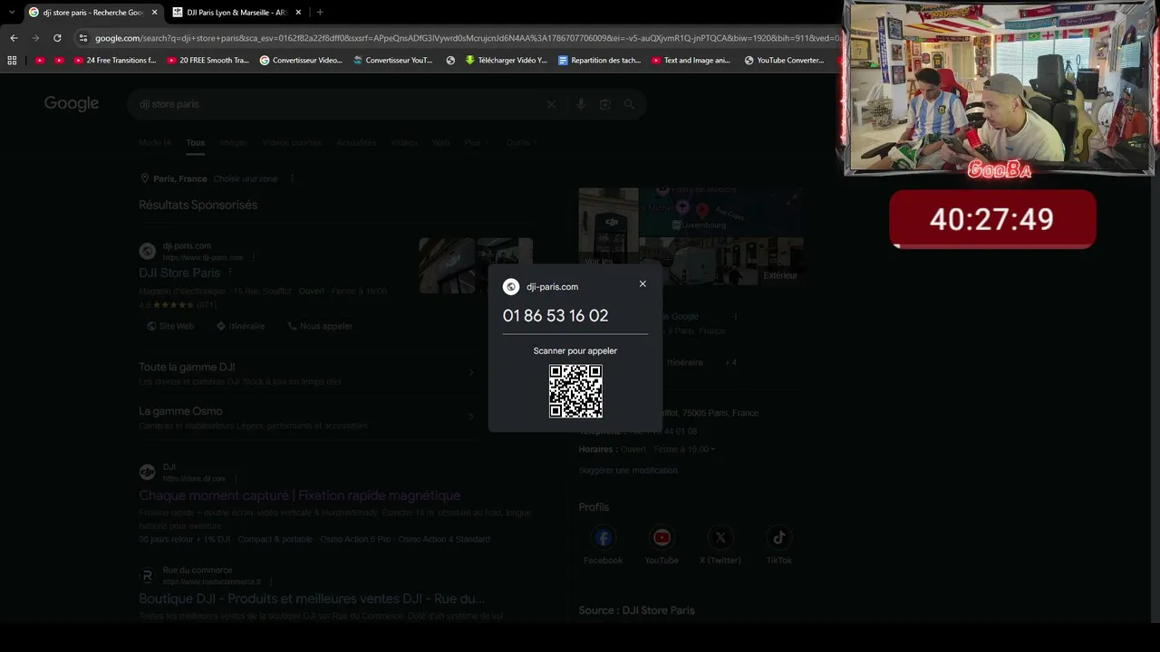Open Google Lens image search icon

click(605, 104)
